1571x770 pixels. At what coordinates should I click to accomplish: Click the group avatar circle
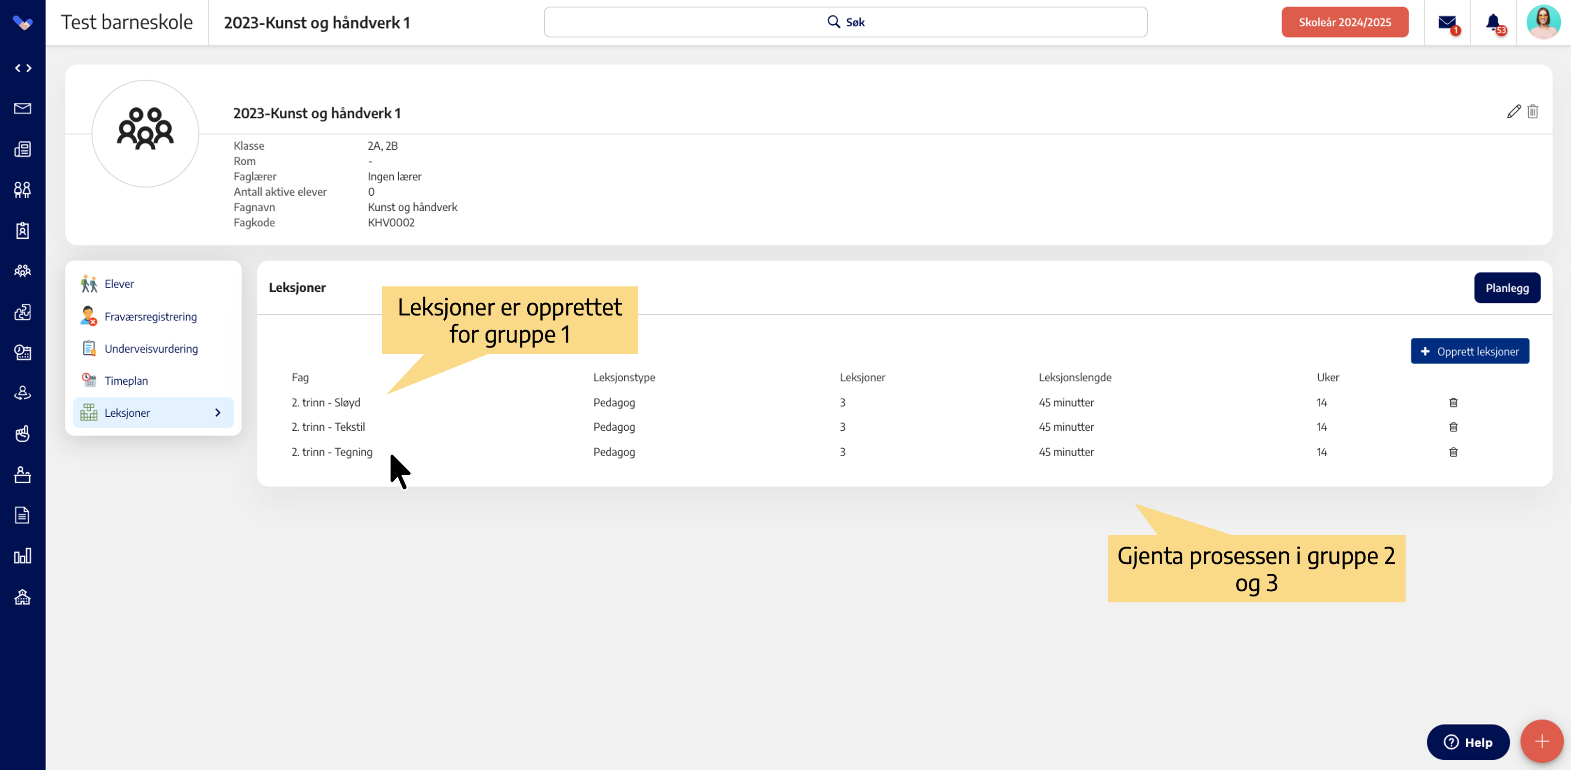[145, 133]
